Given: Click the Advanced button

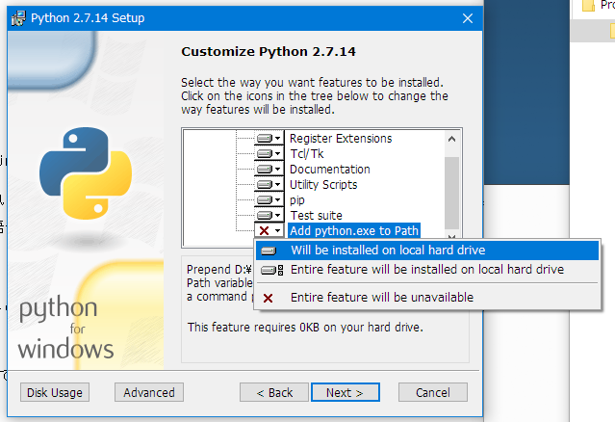Looking at the screenshot, I should pos(149,392).
